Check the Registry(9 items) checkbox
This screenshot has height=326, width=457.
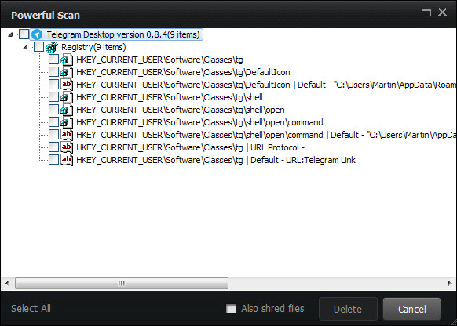(38, 47)
